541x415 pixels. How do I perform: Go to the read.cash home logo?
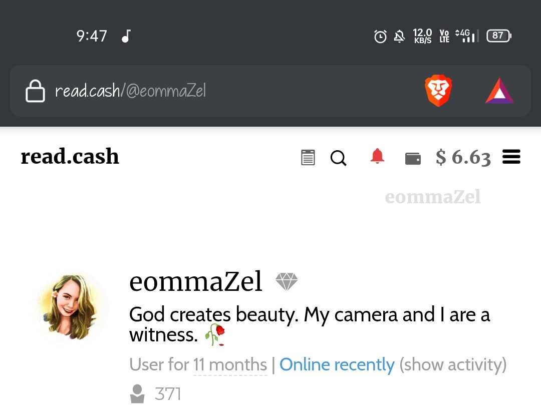[x=70, y=157]
